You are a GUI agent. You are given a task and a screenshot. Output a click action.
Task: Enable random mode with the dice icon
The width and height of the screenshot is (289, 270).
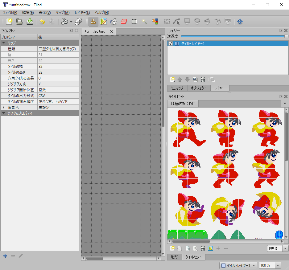pyautogui.click(x=78, y=22)
